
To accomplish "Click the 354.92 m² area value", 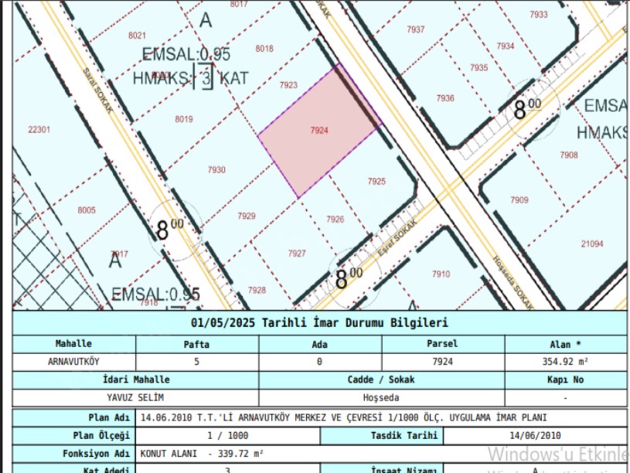I will 566,361.
